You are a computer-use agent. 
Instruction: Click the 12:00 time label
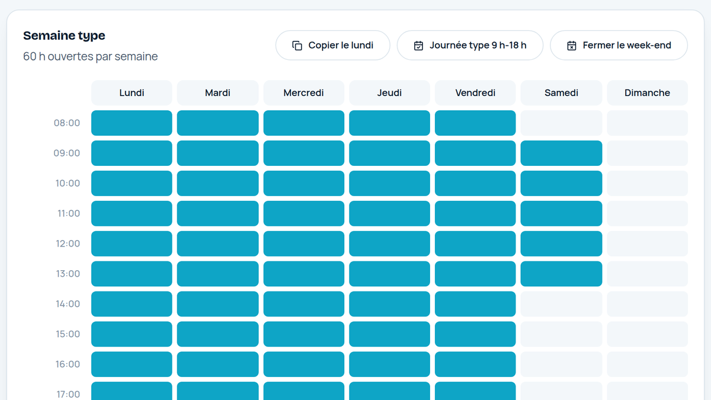(68, 244)
